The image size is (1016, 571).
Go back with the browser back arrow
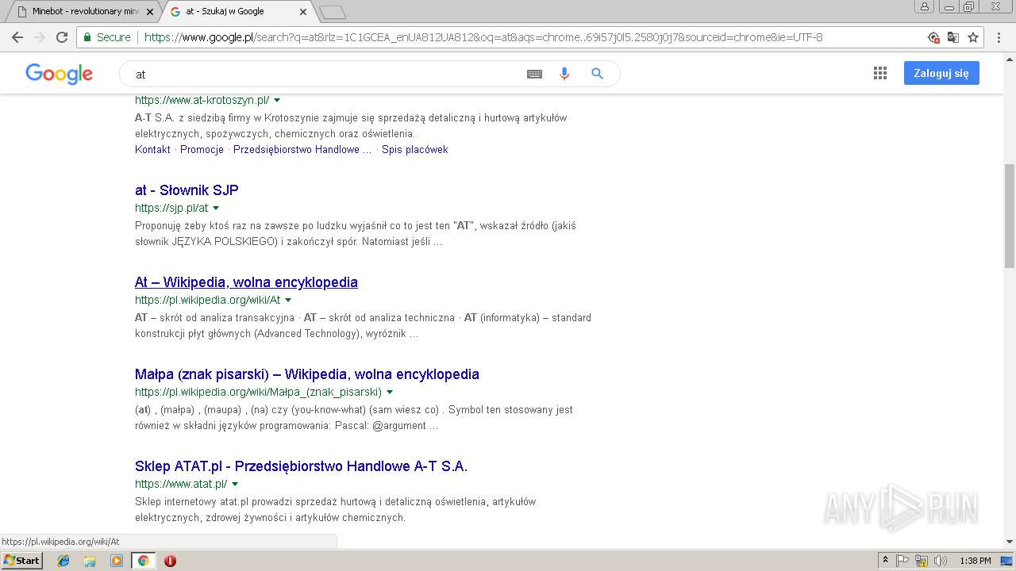pos(17,37)
